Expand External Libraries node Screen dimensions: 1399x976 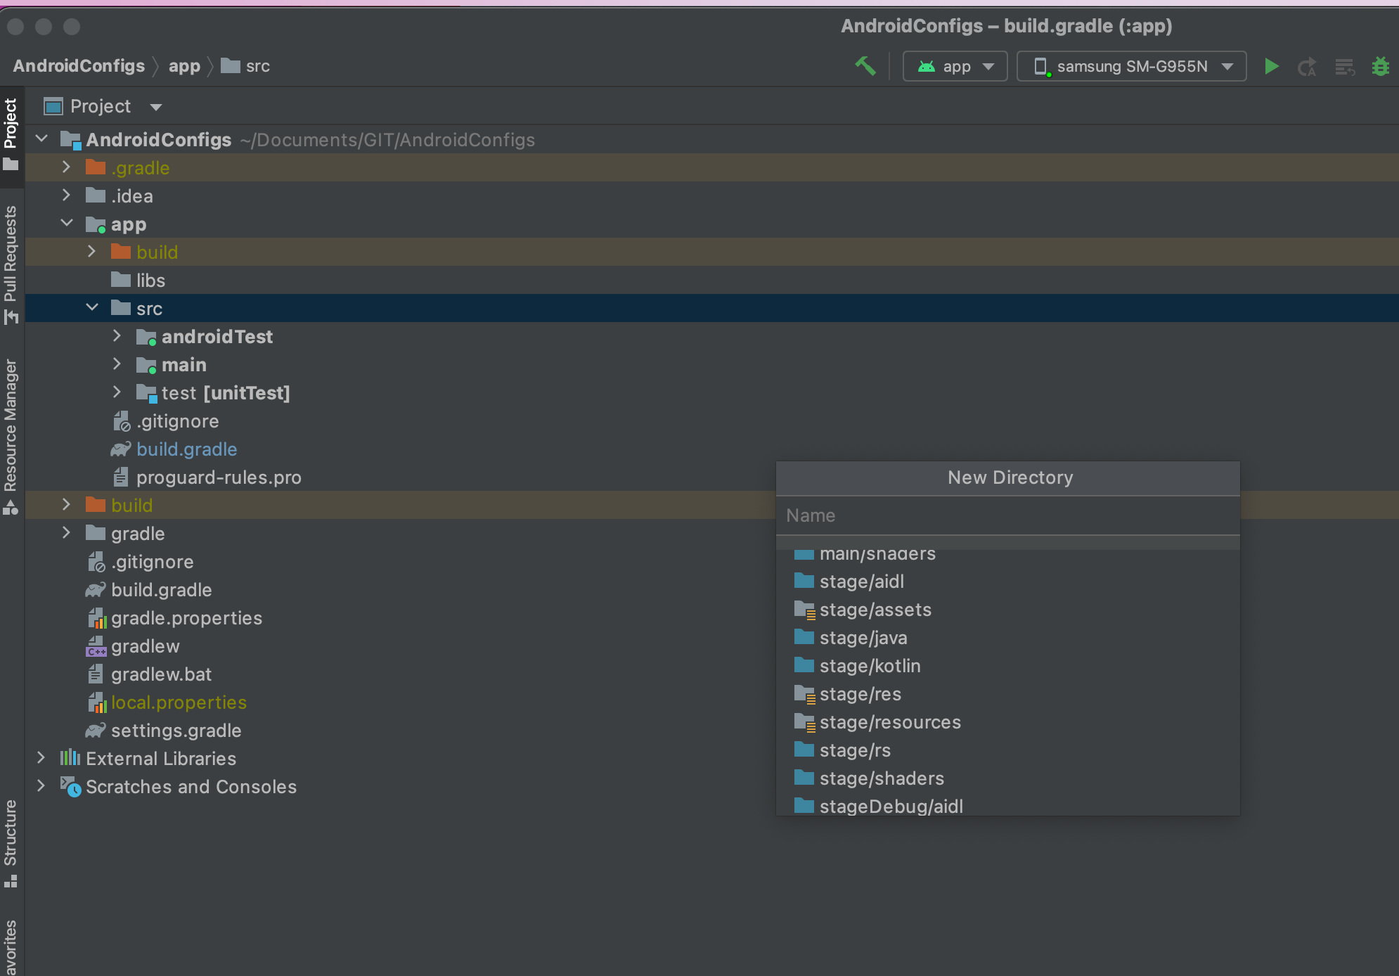point(41,757)
